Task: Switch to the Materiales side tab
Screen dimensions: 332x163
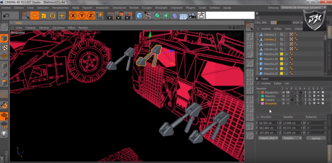Action: [x=329, y=137]
